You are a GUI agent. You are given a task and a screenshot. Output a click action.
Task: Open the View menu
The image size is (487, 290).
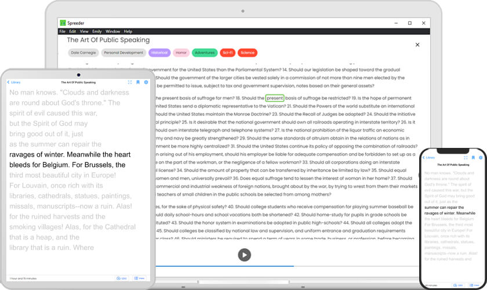tap(84, 31)
